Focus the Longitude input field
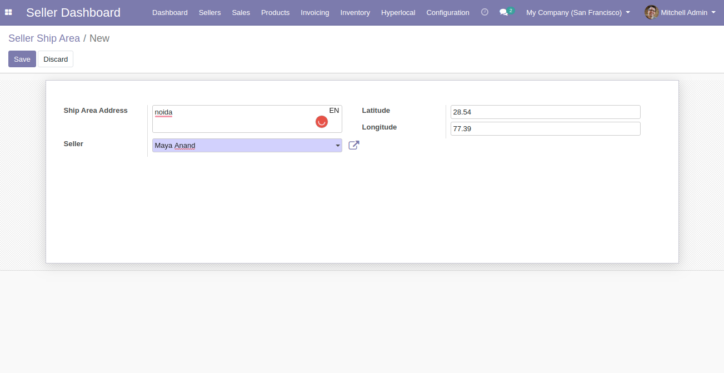This screenshot has width=724, height=373. 546,128
